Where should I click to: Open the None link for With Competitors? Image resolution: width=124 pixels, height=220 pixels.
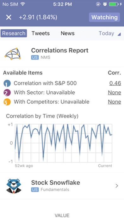(115, 102)
